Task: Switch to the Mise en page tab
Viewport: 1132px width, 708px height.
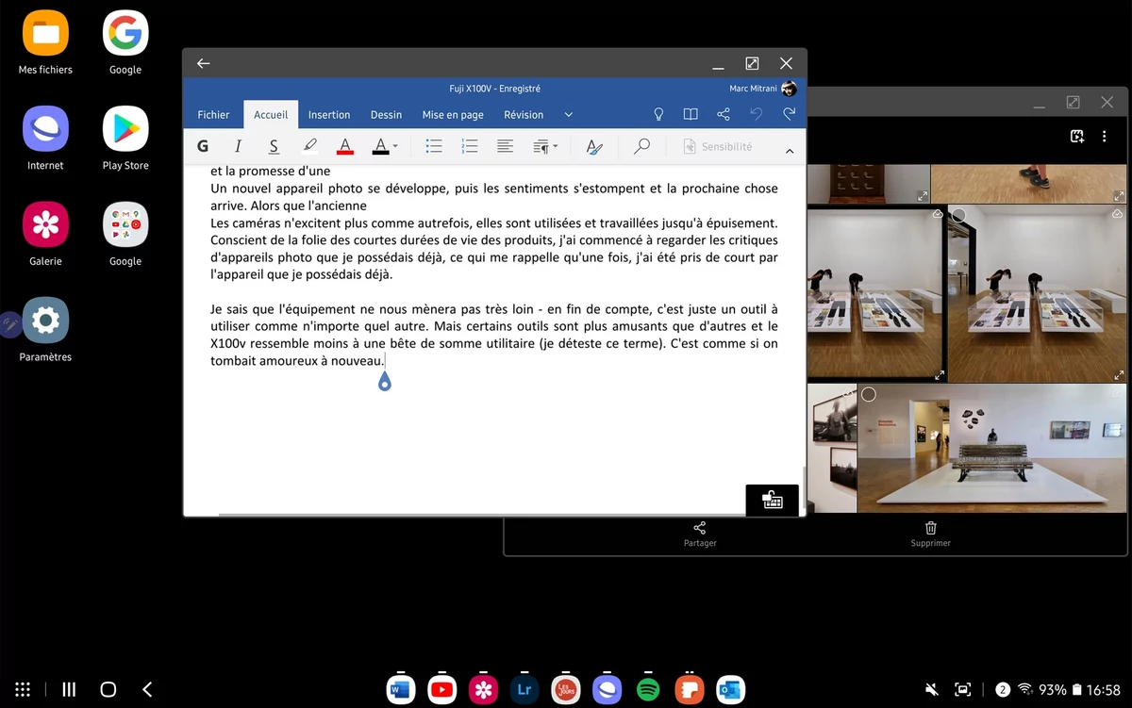Action: 453,115
